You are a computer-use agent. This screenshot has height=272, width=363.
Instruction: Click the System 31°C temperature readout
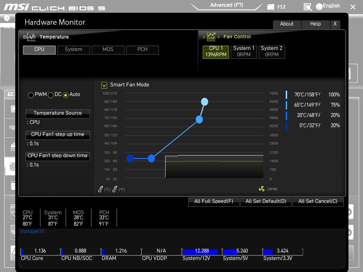pos(53,218)
